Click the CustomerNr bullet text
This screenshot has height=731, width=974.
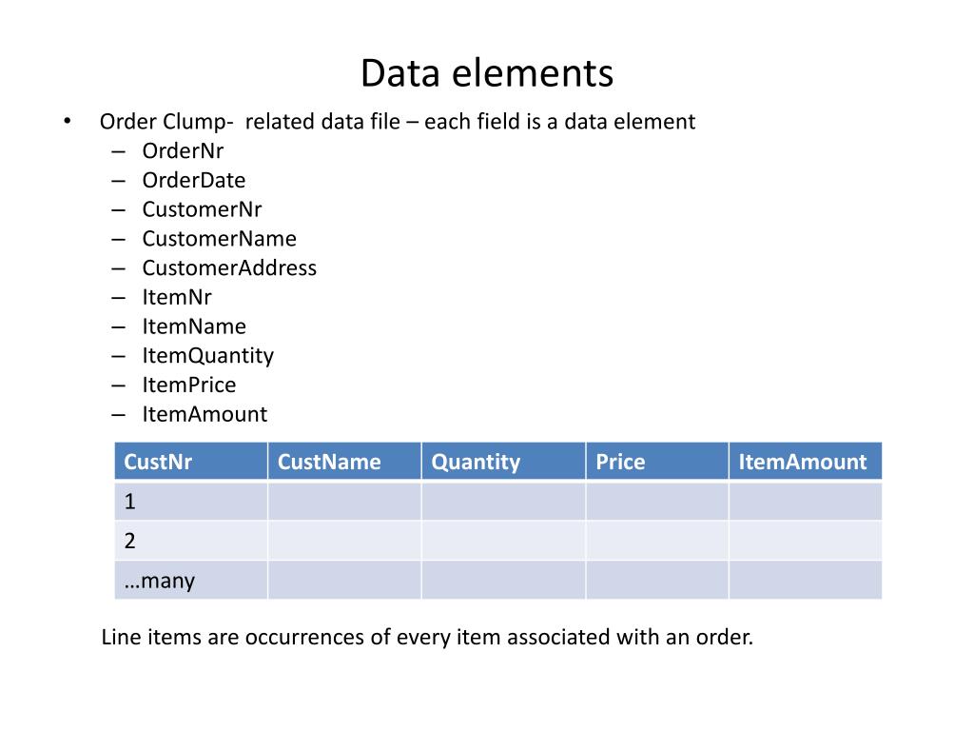pyautogui.click(x=202, y=208)
